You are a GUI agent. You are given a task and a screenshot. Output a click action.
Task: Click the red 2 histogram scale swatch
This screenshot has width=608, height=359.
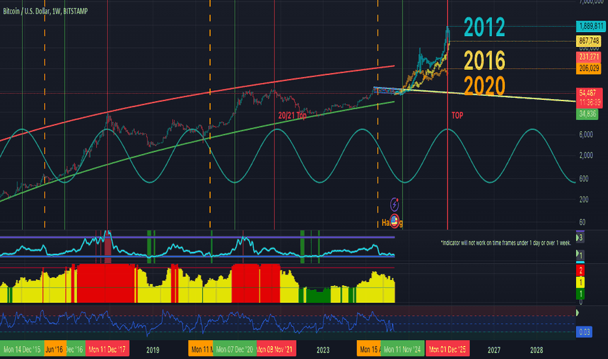[580, 270]
